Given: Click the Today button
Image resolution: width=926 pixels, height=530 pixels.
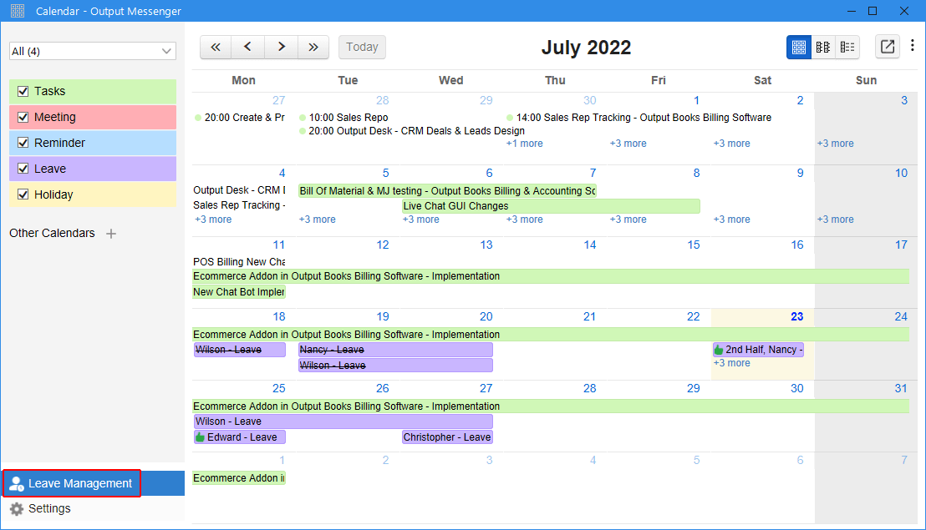Looking at the screenshot, I should [x=362, y=48].
